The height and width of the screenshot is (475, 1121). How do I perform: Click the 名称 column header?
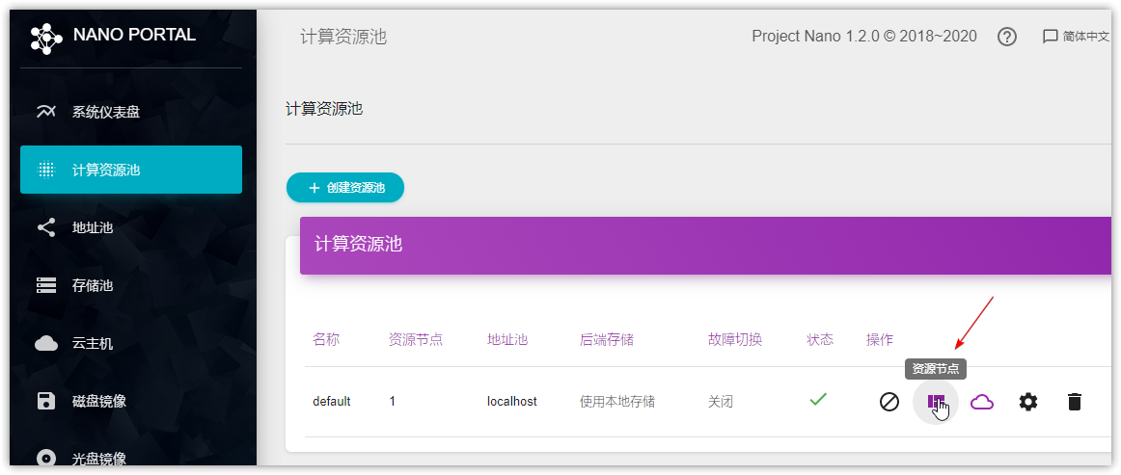coord(326,340)
